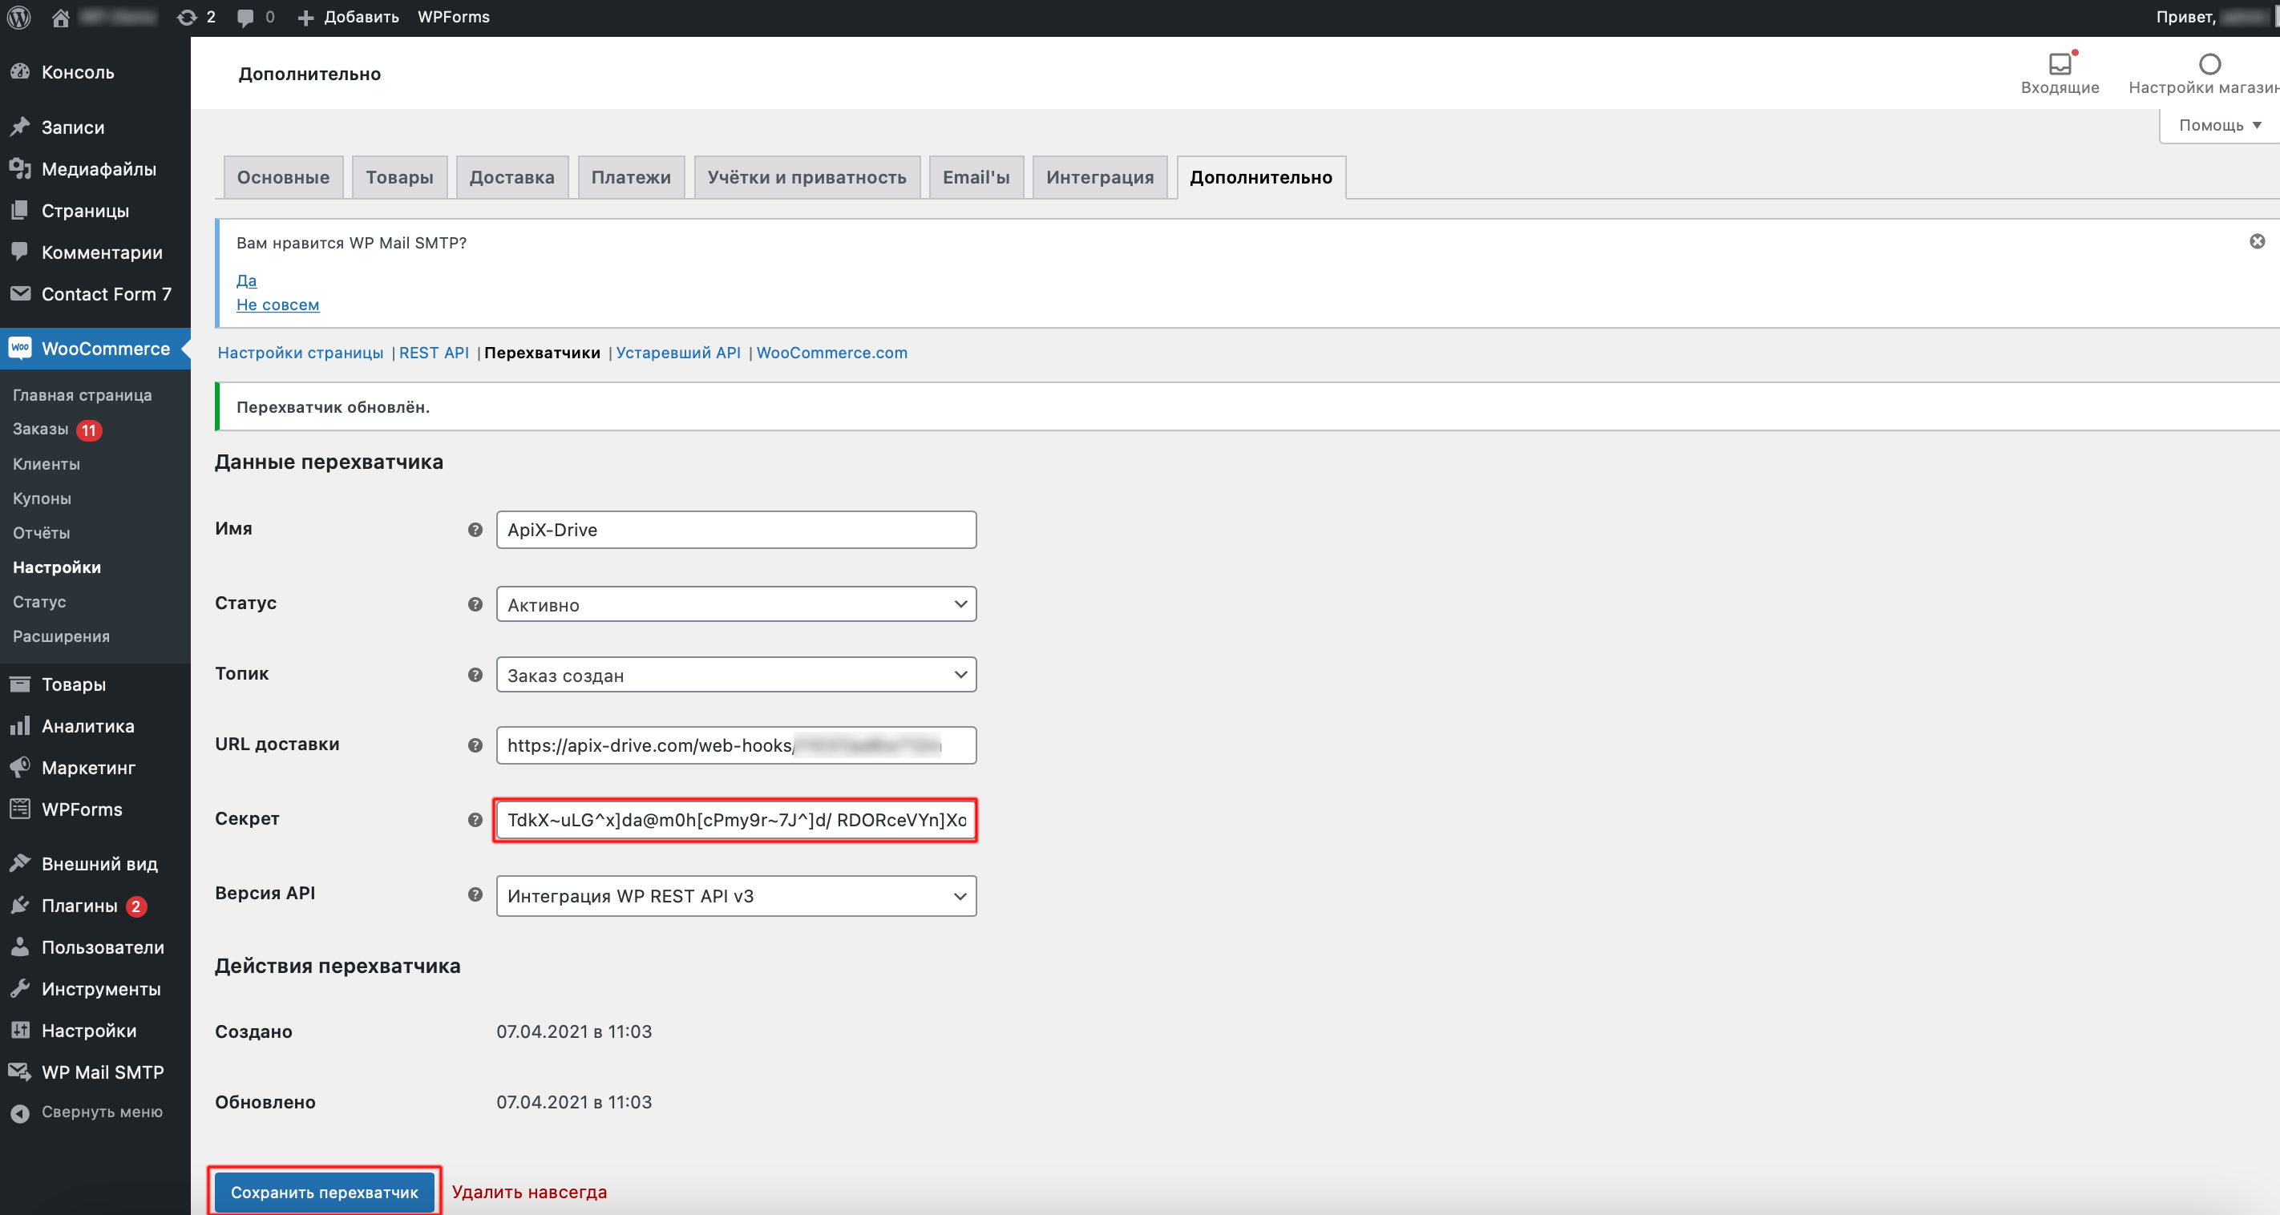The height and width of the screenshot is (1215, 2280).
Task: Open the site home icon
Action: tap(60, 17)
